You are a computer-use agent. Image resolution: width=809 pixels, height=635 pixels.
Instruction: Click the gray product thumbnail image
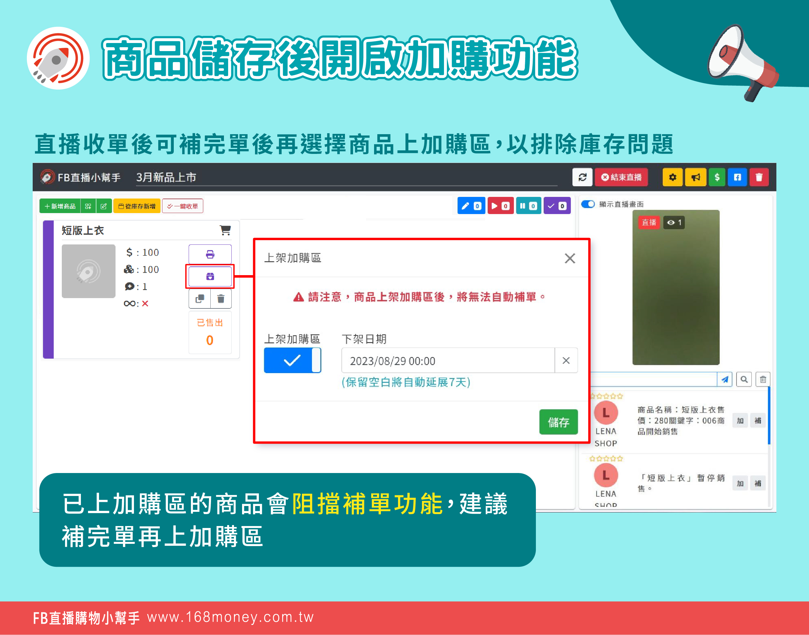(89, 271)
